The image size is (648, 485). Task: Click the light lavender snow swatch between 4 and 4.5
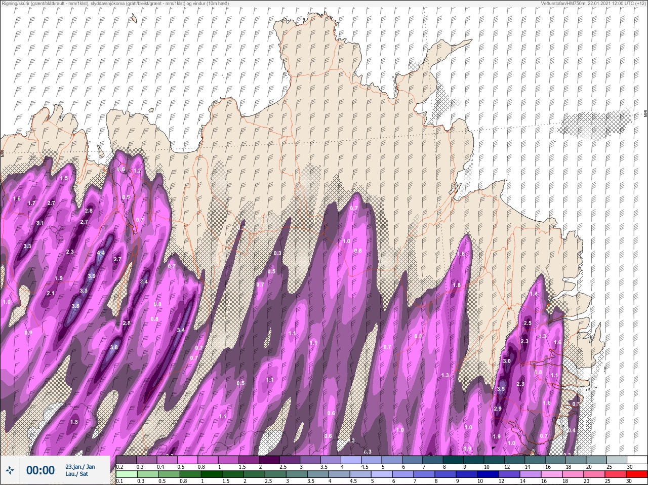(352, 460)
